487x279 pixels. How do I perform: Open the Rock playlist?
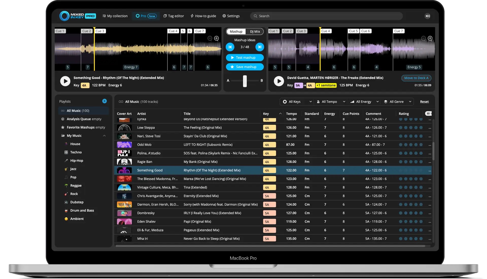pos(74,194)
